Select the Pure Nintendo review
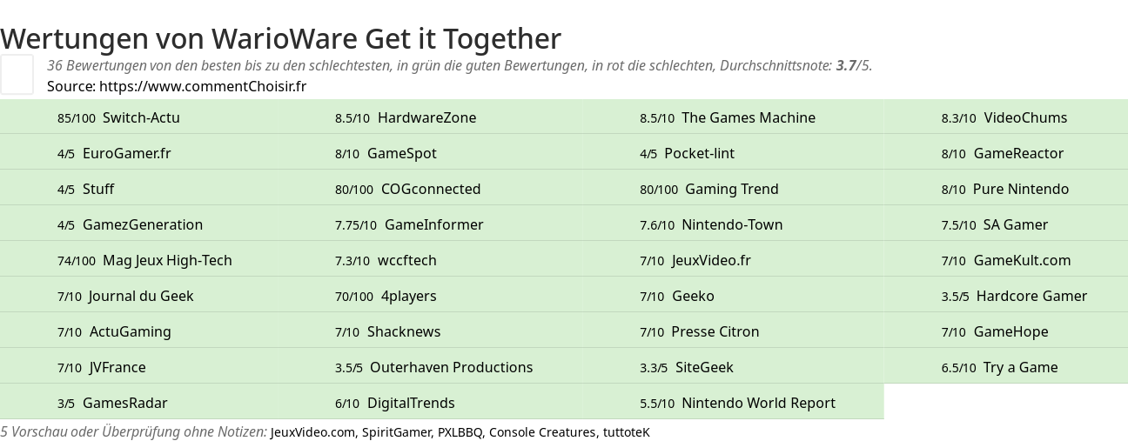1128x441 pixels. [x=1005, y=189]
